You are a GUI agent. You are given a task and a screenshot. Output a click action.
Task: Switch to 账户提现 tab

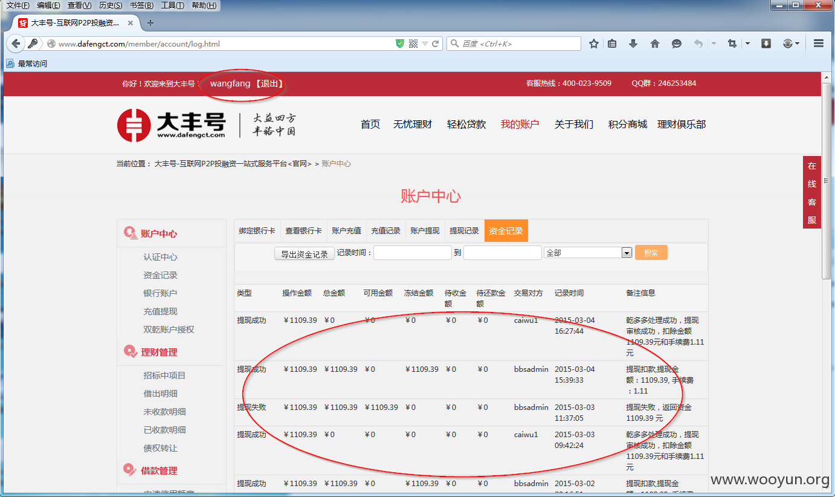coord(425,231)
